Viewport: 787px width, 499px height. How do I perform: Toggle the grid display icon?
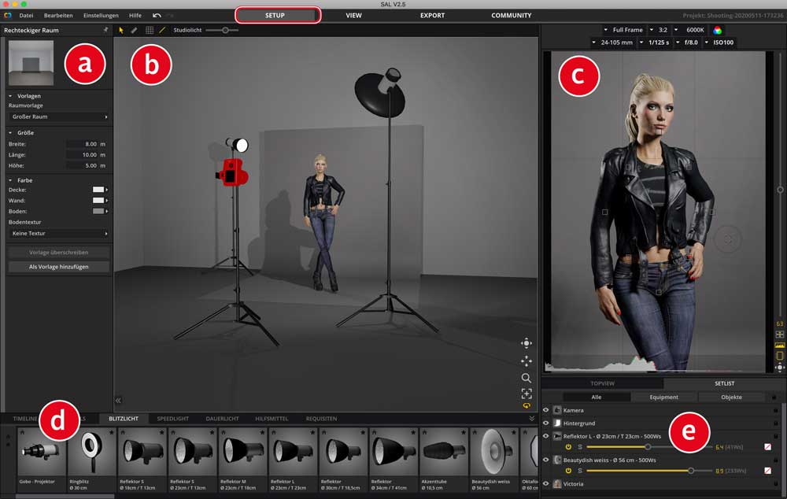pos(149,30)
